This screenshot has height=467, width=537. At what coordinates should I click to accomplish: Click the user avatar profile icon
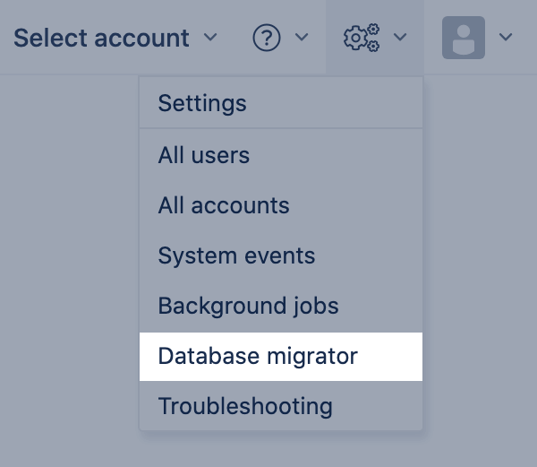tap(464, 38)
